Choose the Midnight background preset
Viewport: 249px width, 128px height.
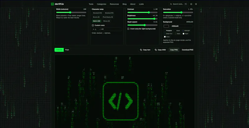(186, 31)
